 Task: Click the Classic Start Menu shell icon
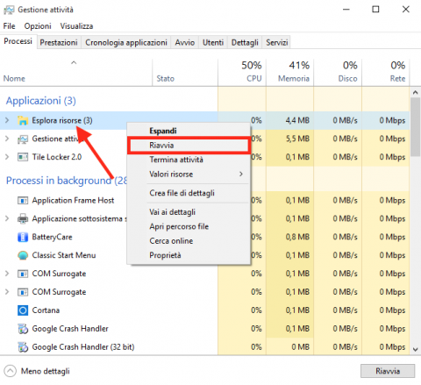(23, 255)
